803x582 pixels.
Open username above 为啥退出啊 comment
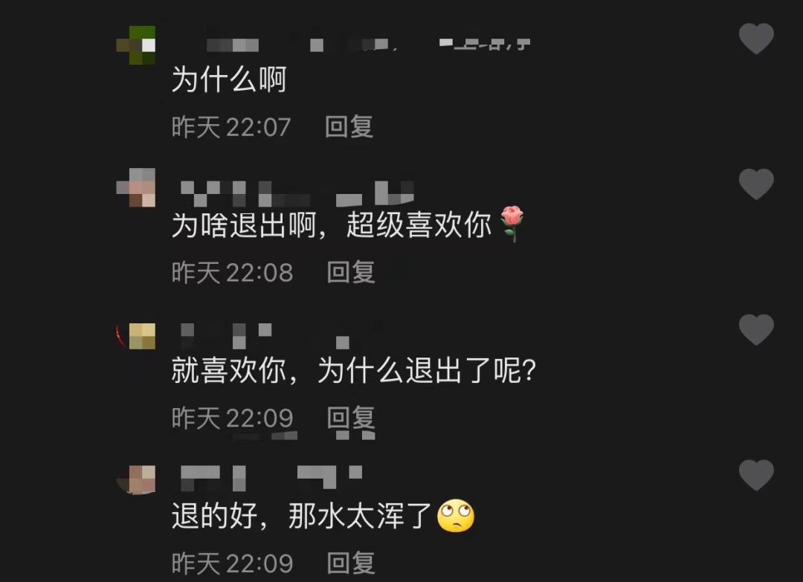297,193
